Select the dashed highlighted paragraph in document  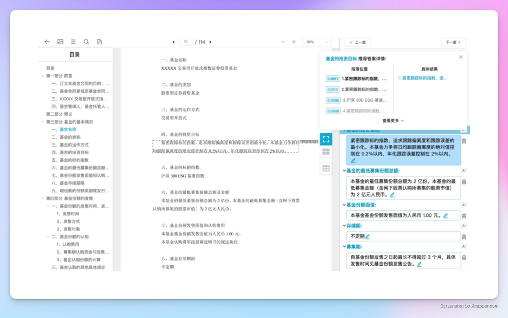(226, 146)
